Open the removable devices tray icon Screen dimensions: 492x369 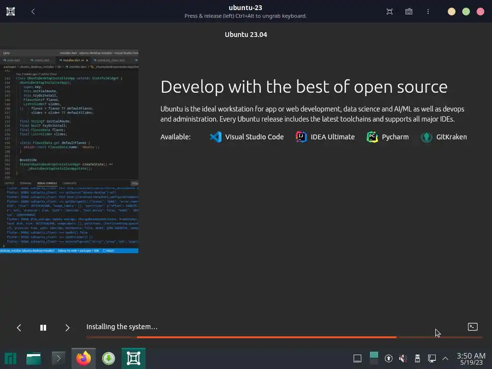pos(418,358)
